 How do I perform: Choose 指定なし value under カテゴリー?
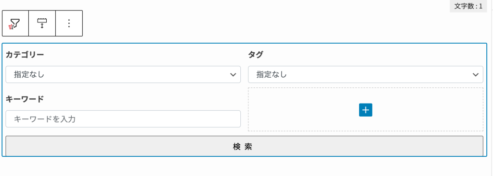pyautogui.click(x=29, y=74)
